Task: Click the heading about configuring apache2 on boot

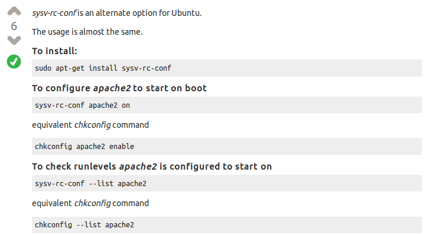Action: pos(119,88)
